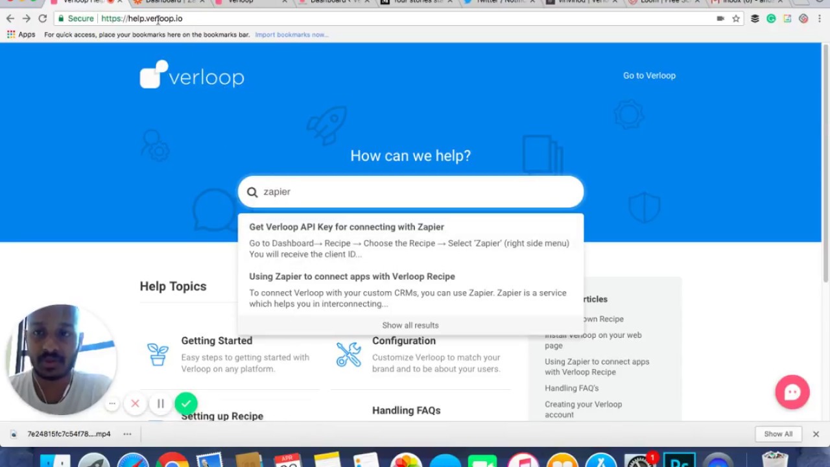The height and width of the screenshot is (467, 830).
Task: Open Google Chrome from the Dock
Action: pos(172,461)
